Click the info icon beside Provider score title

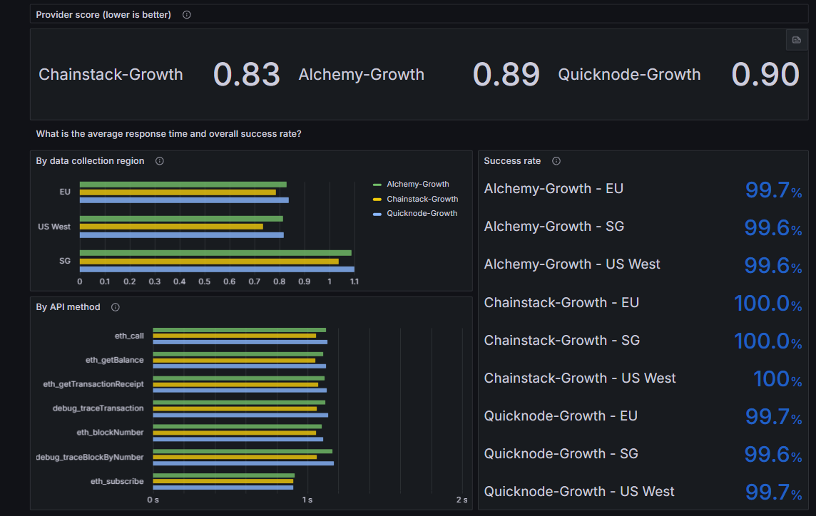[x=187, y=14]
